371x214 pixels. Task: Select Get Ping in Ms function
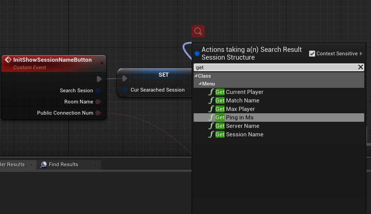[x=279, y=117]
